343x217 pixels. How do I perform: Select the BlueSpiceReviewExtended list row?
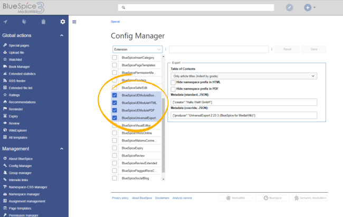(x=137, y=163)
